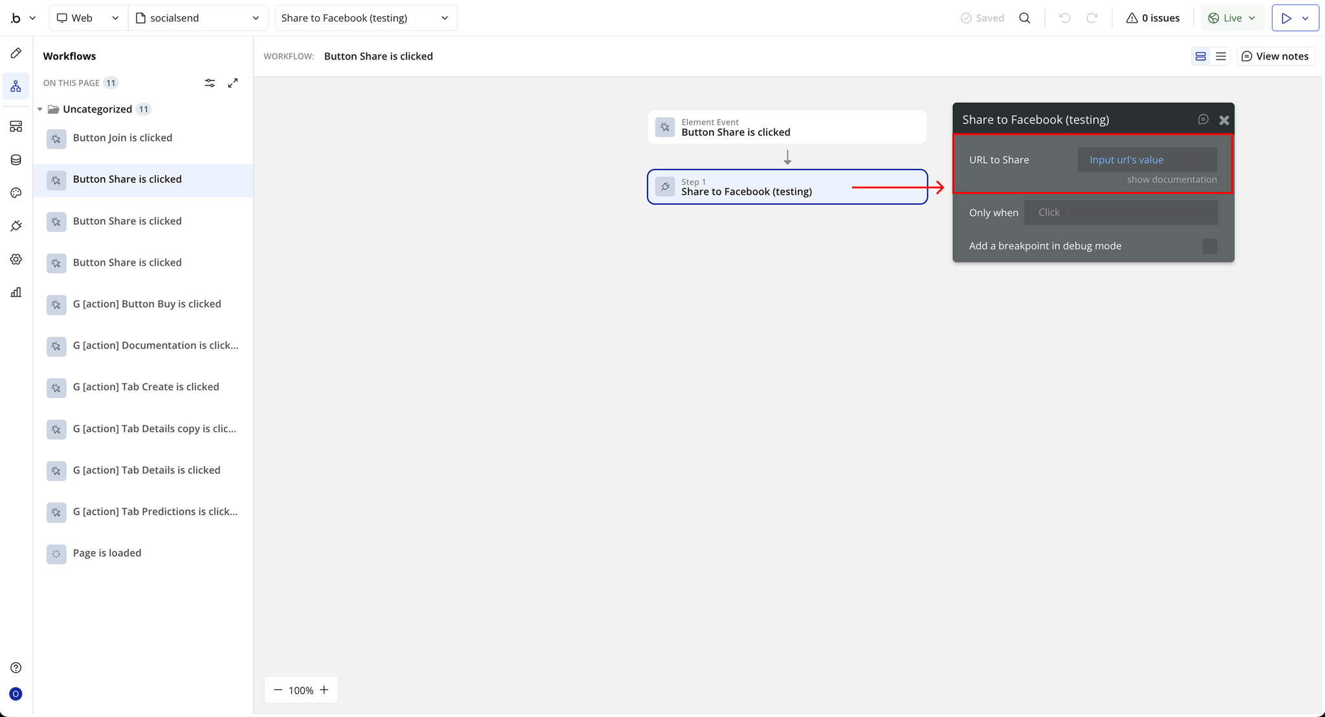Screen dimensions: 1325x717
Task: Increase zoom with the plus button
Action: pyautogui.click(x=324, y=690)
